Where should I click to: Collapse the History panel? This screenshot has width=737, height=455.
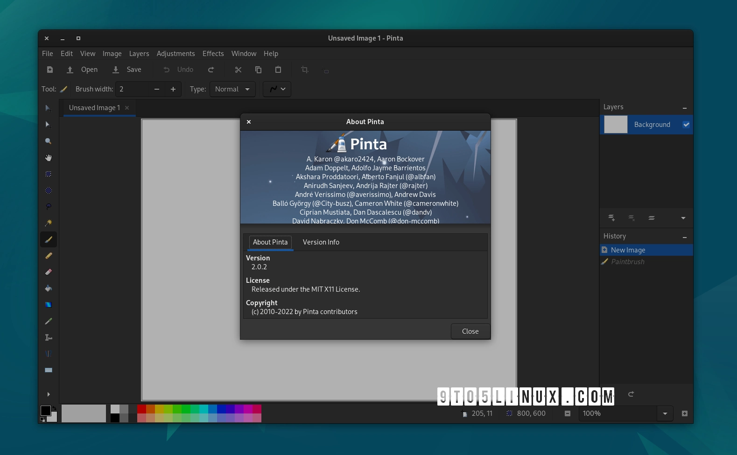[x=685, y=237]
